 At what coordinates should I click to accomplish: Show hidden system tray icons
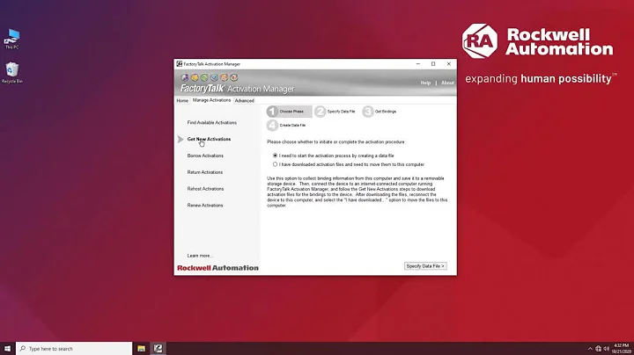coord(590,349)
